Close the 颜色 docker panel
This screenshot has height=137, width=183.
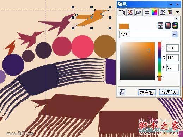[x=177, y=4]
